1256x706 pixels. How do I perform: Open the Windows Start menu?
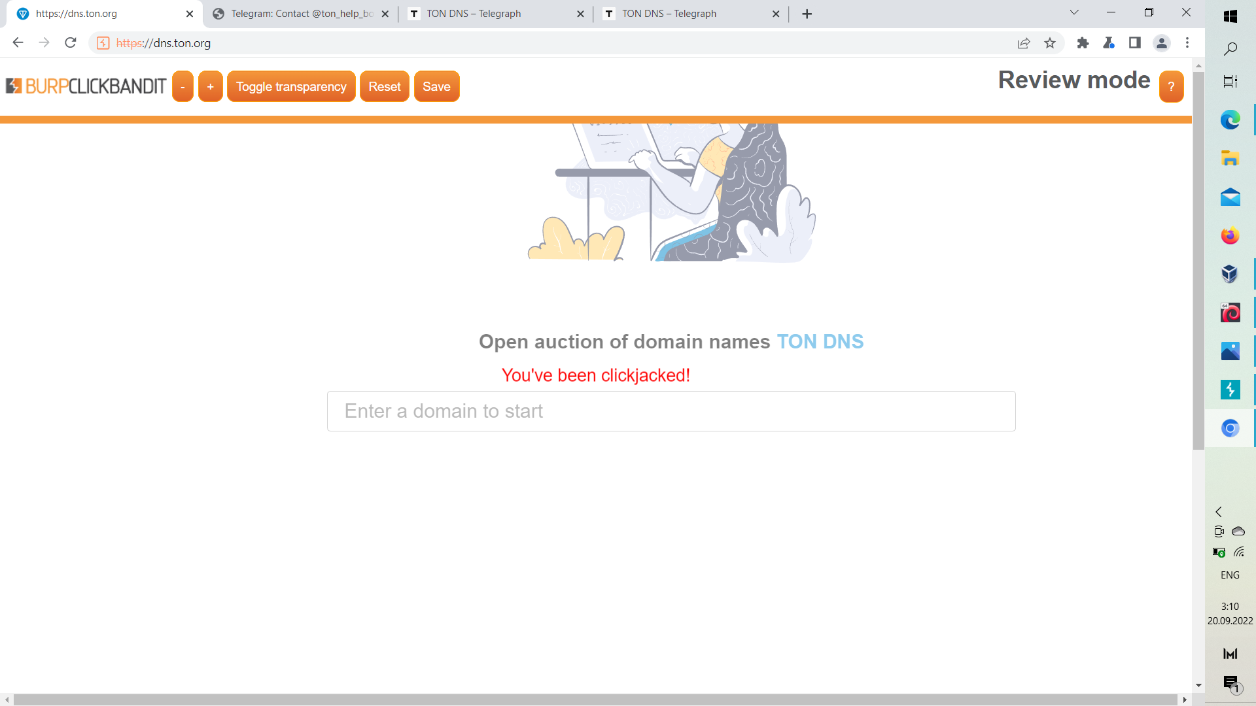[1230, 16]
